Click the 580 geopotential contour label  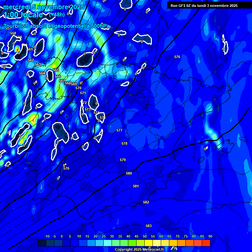pos(129,173)
